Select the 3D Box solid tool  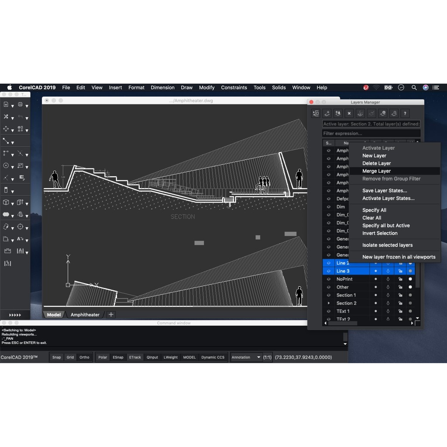6,203
